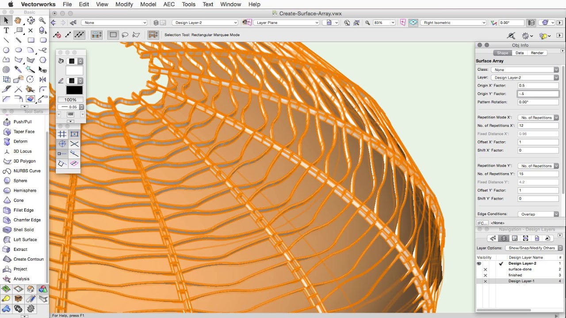Select the Design Layer-1 row
Viewport: 566px width, 318px height.
pos(519,281)
